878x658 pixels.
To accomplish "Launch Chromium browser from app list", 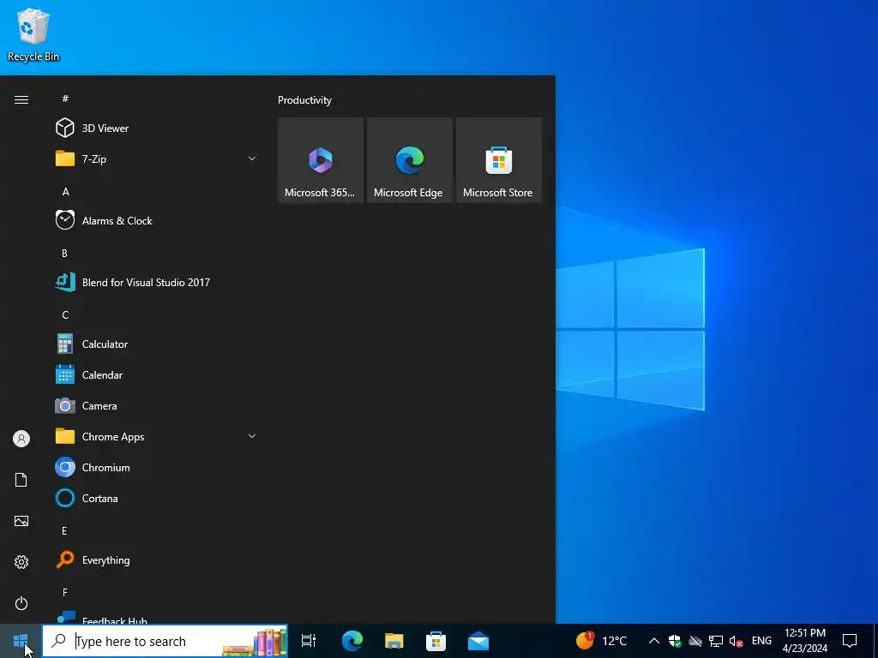I will click(x=157, y=467).
